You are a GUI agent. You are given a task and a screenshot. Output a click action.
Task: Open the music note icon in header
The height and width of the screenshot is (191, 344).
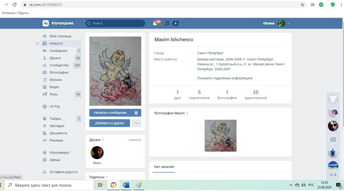[x=167, y=23]
